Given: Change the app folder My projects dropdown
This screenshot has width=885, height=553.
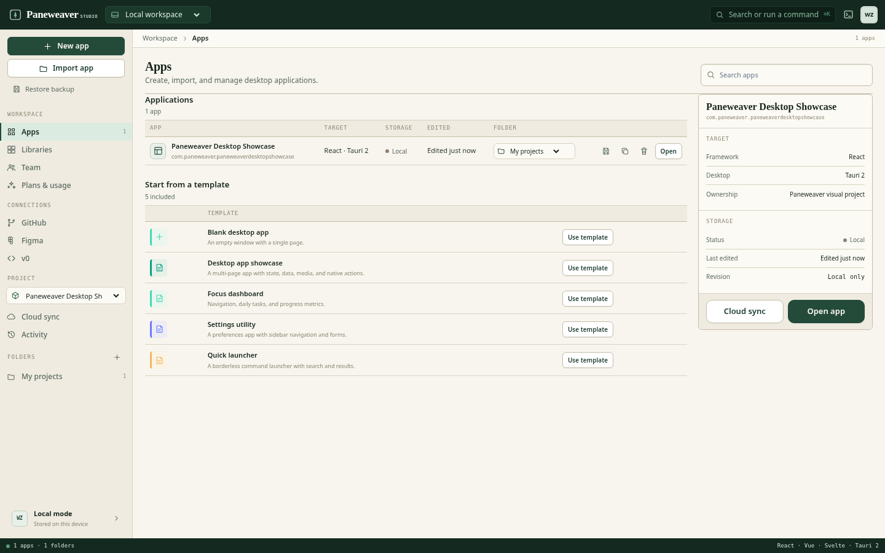Looking at the screenshot, I should tap(534, 151).
